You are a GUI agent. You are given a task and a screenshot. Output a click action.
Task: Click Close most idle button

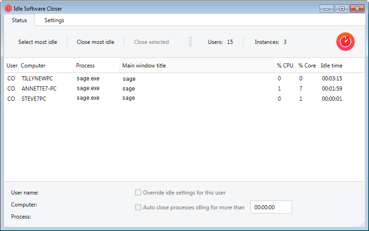[95, 42]
